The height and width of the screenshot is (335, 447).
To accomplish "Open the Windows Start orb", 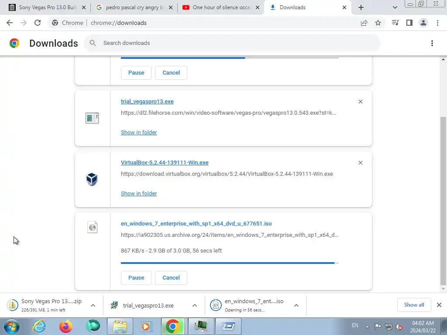I will 12,326.
